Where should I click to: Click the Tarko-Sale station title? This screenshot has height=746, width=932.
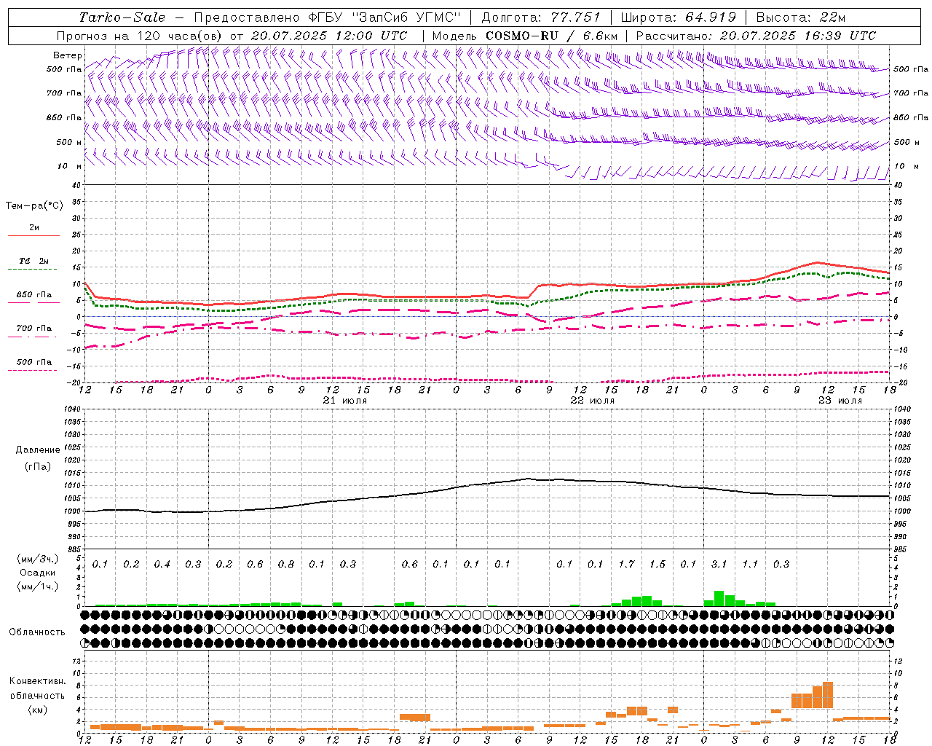click(x=122, y=17)
